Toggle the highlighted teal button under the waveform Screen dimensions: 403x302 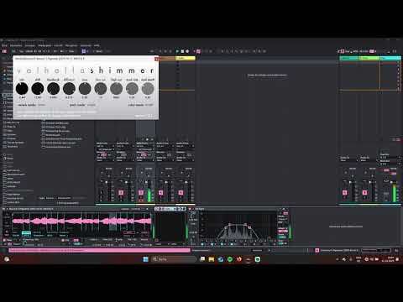pos(26,232)
